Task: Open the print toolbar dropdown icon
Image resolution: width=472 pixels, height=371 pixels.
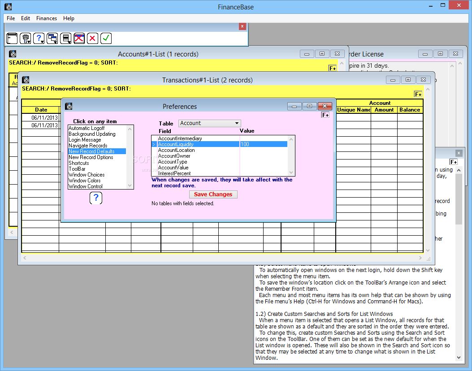Action: point(26,39)
